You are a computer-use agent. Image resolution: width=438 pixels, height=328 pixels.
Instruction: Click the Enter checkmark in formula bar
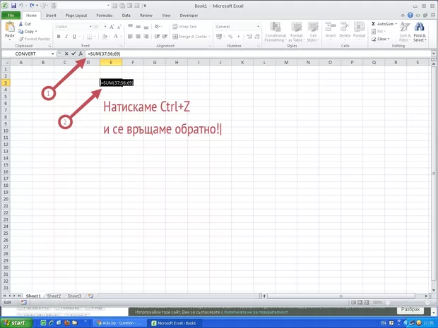[73, 54]
